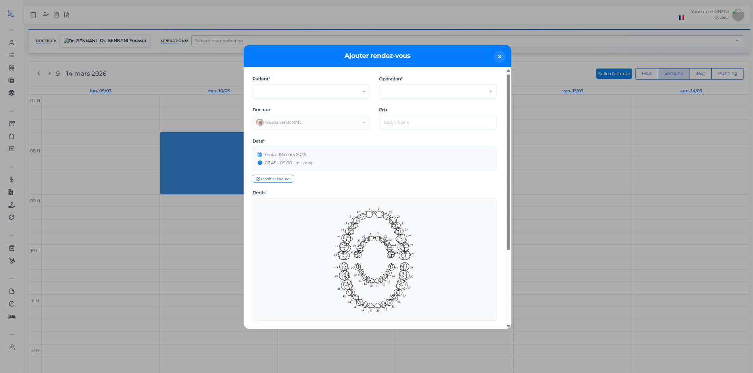The width and height of the screenshot is (753, 373).
Task: Click the add patient icon in toolbar
Action: pos(46,15)
